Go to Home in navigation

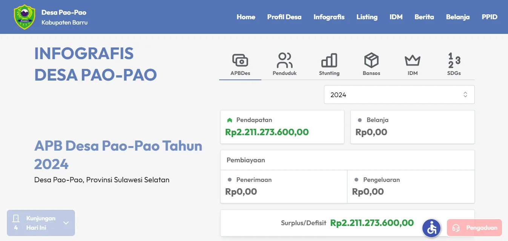246,17
